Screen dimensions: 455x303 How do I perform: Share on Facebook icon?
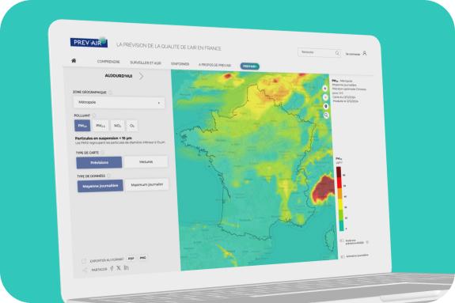[112, 268]
